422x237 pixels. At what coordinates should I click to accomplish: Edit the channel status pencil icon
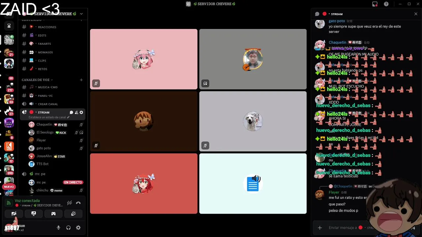(x=68, y=117)
